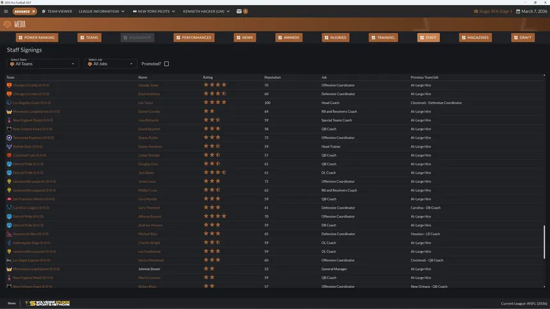Open Alfonso Bassett's staff profile
550x309 pixels.
150,216
